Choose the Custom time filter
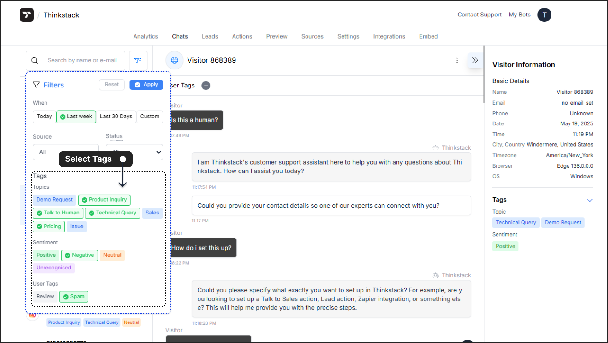The width and height of the screenshot is (608, 343). 150,117
